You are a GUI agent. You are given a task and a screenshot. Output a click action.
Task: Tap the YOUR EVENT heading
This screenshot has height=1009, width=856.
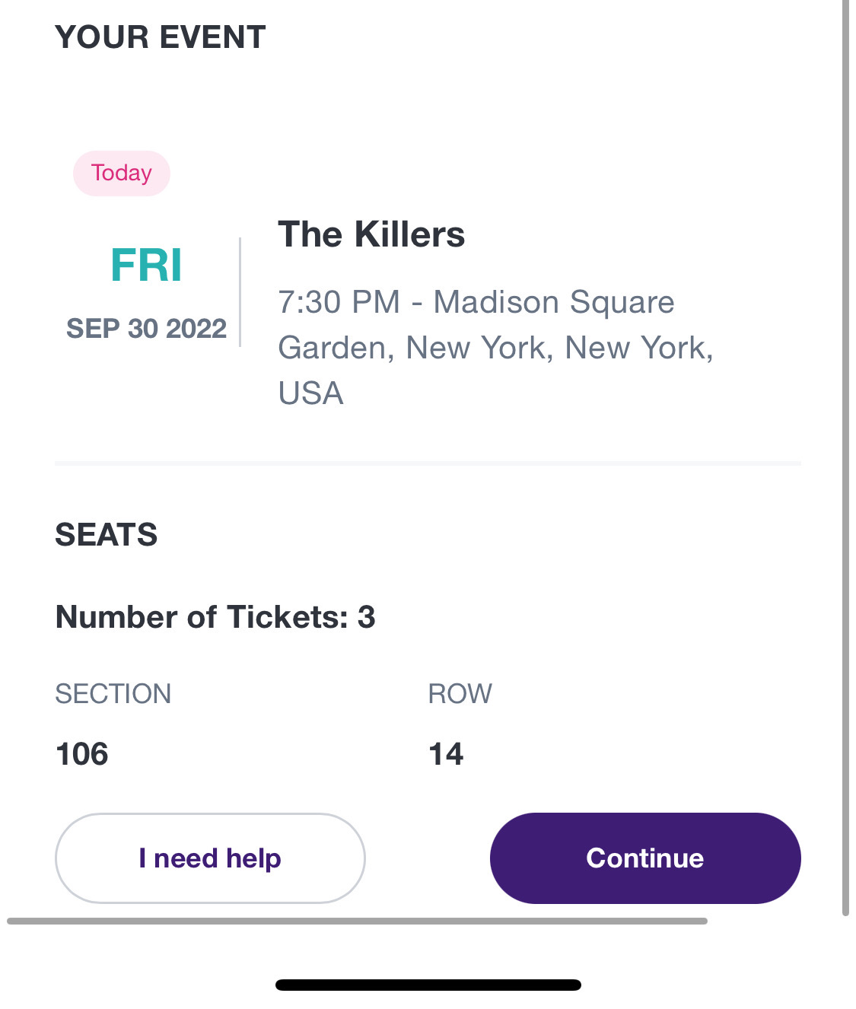tap(161, 37)
